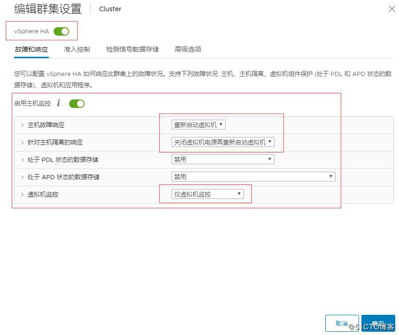
Task: Click the 取消 button
Action: tap(342, 323)
